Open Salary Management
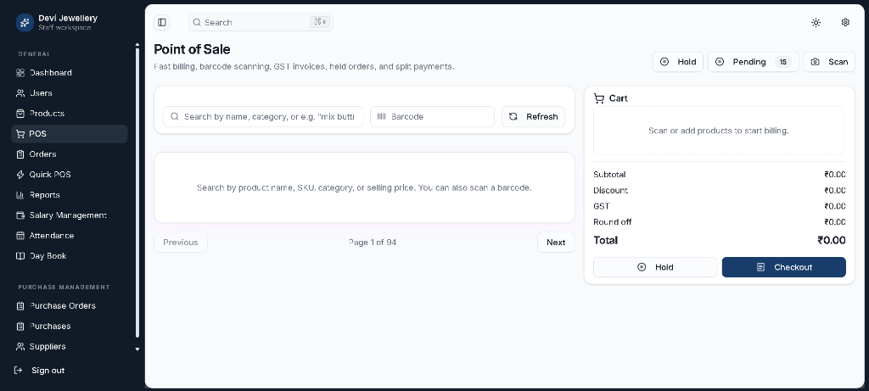The width and height of the screenshot is (869, 391). coord(70,215)
